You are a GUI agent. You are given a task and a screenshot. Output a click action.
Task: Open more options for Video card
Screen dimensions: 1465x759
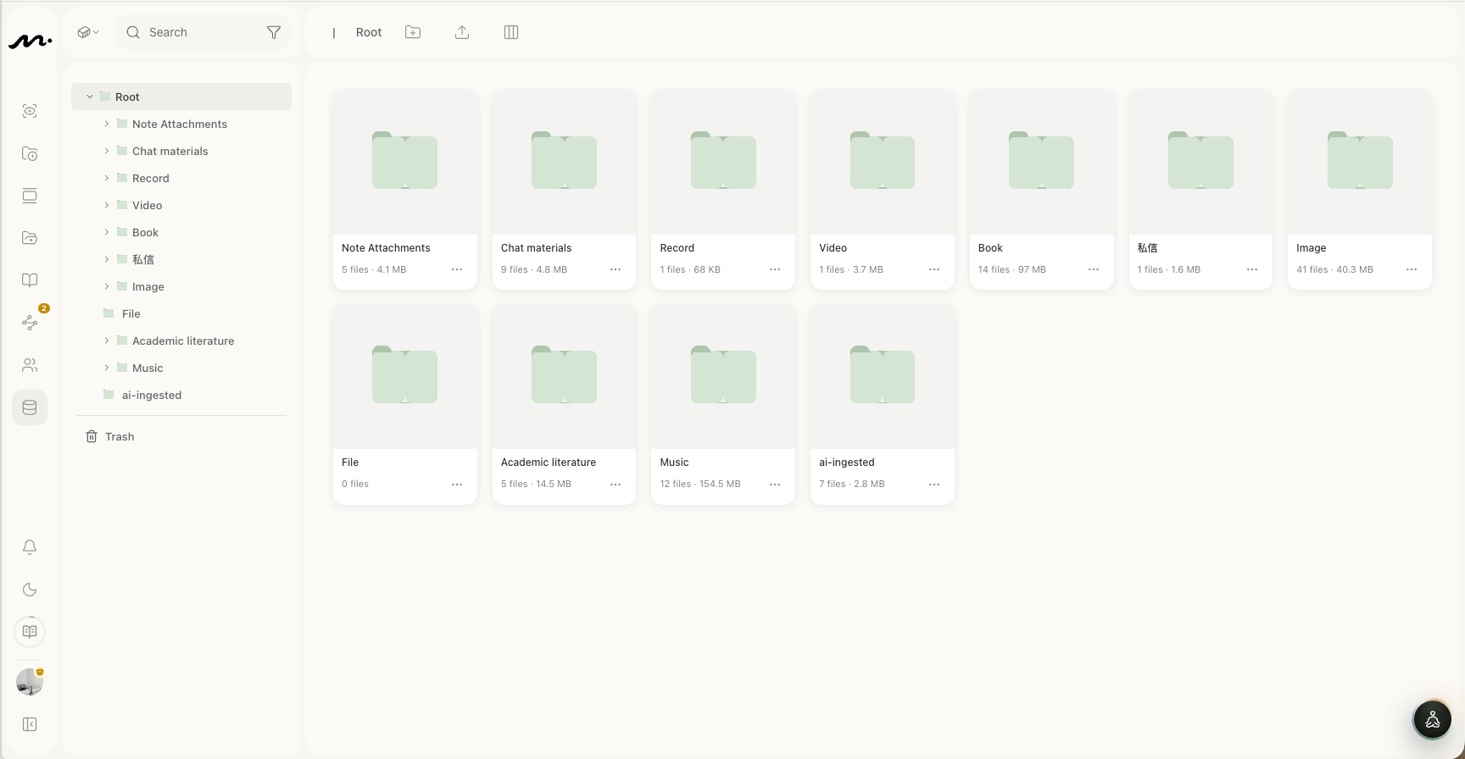(x=934, y=269)
